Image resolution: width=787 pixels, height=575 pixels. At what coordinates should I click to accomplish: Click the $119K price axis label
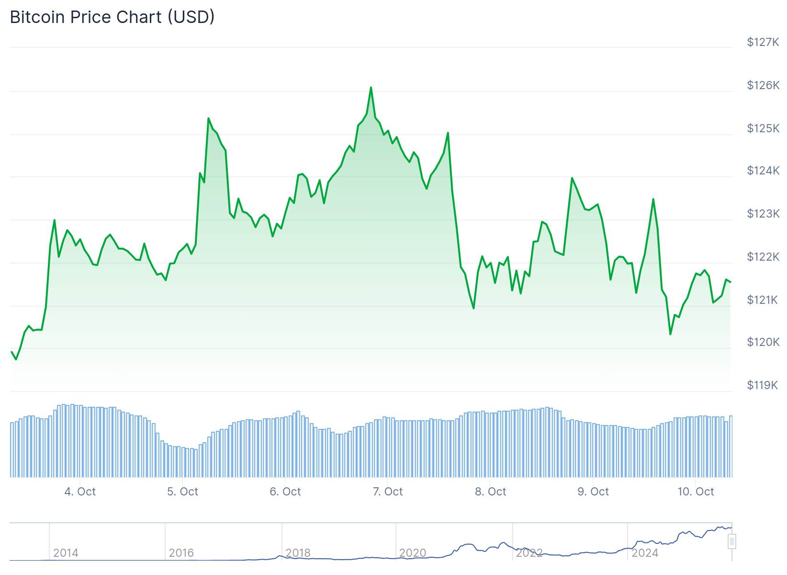pyautogui.click(x=763, y=385)
